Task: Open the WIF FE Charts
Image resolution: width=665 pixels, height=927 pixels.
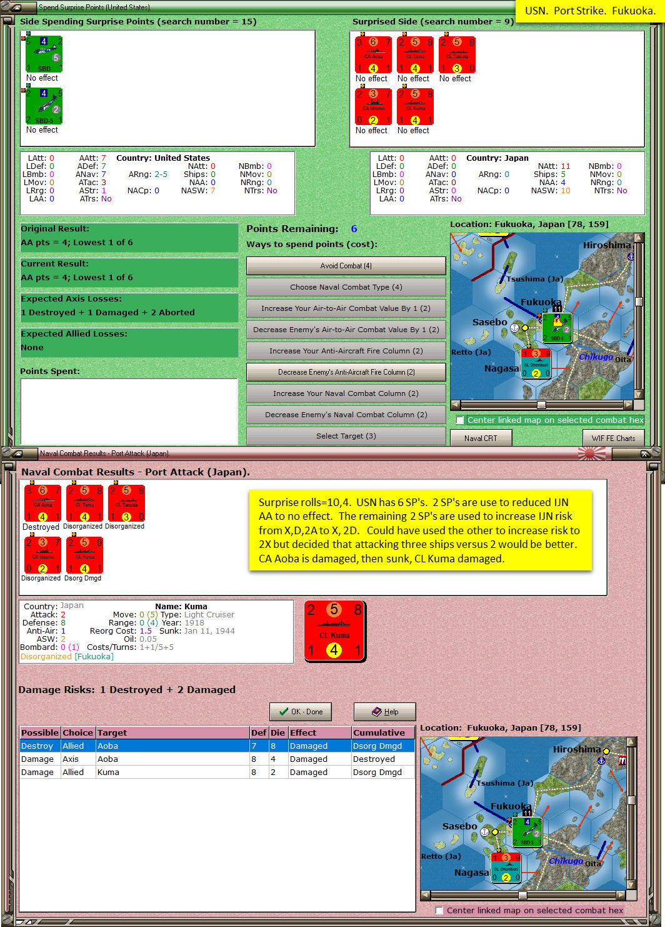Action: (613, 438)
